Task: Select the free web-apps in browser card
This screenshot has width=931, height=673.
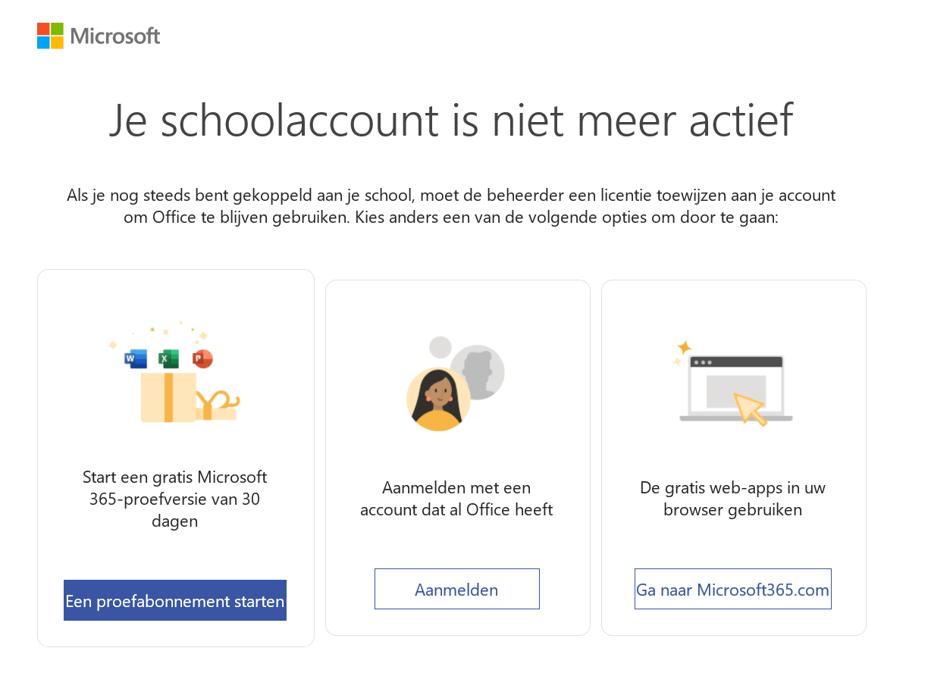Action: pyautogui.click(x=734, y=458)
